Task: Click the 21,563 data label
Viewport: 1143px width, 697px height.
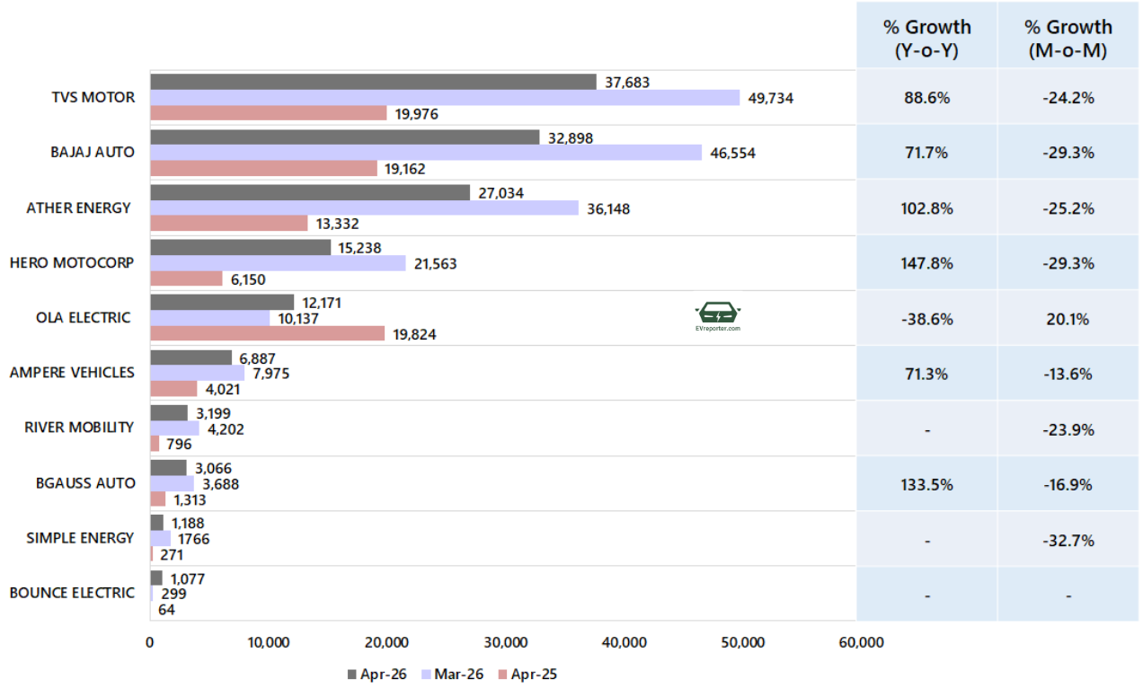Action: click(436, 263)
